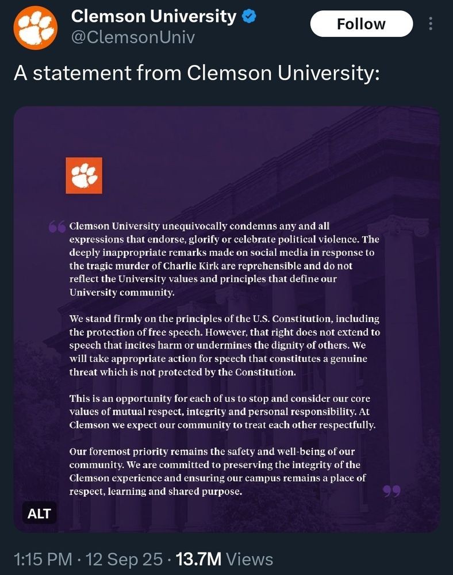
Task: Click the 12 Sep 25 post date
Action: point(124,559)
